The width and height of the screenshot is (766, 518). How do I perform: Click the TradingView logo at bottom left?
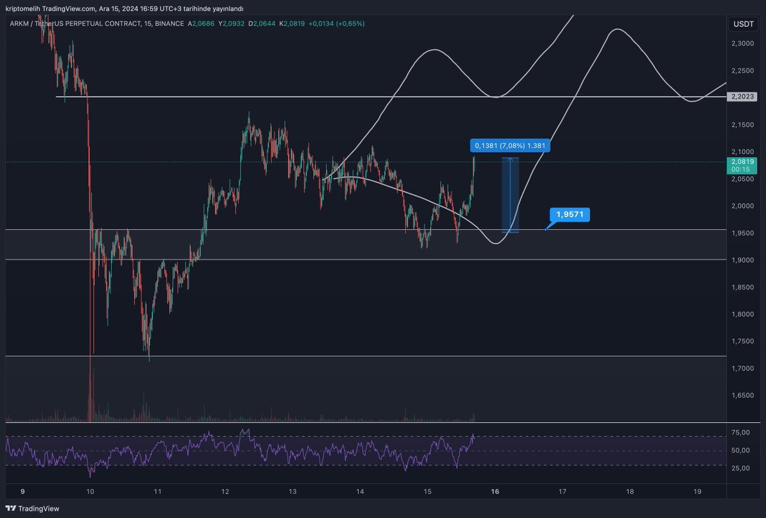[32, 508]
